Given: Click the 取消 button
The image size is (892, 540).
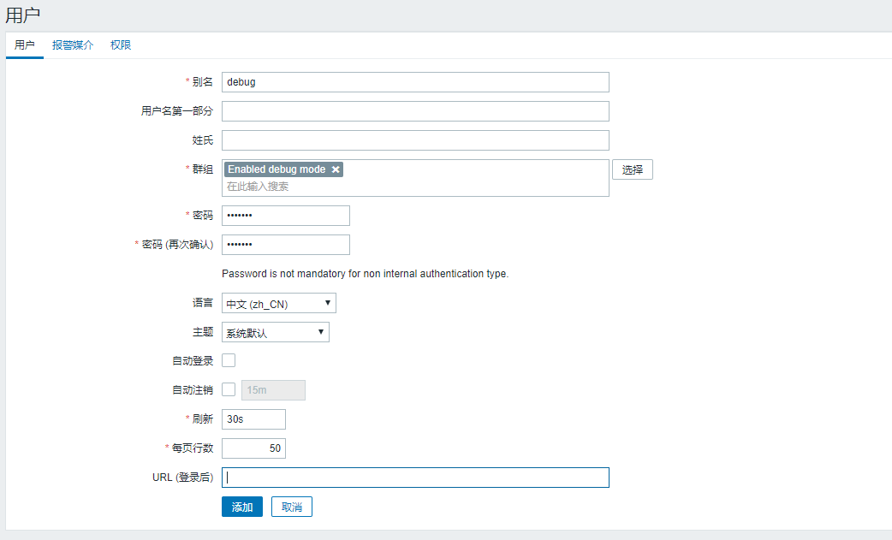Looking at the screenshot, I should pos(291,506).
